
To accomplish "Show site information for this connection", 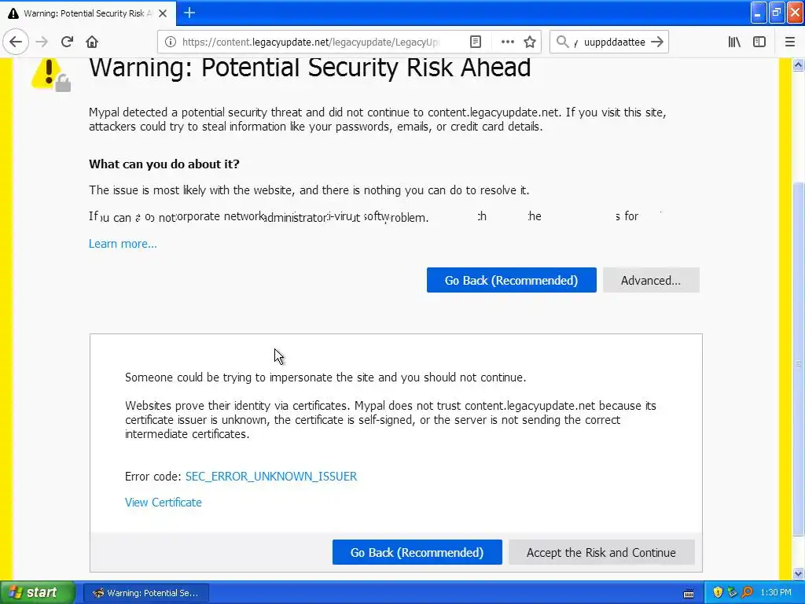I will [170, 42].
